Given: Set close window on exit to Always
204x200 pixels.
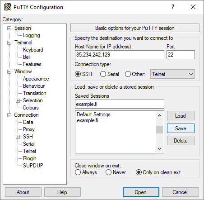Looking at the screenshot, I should point(78,172).
